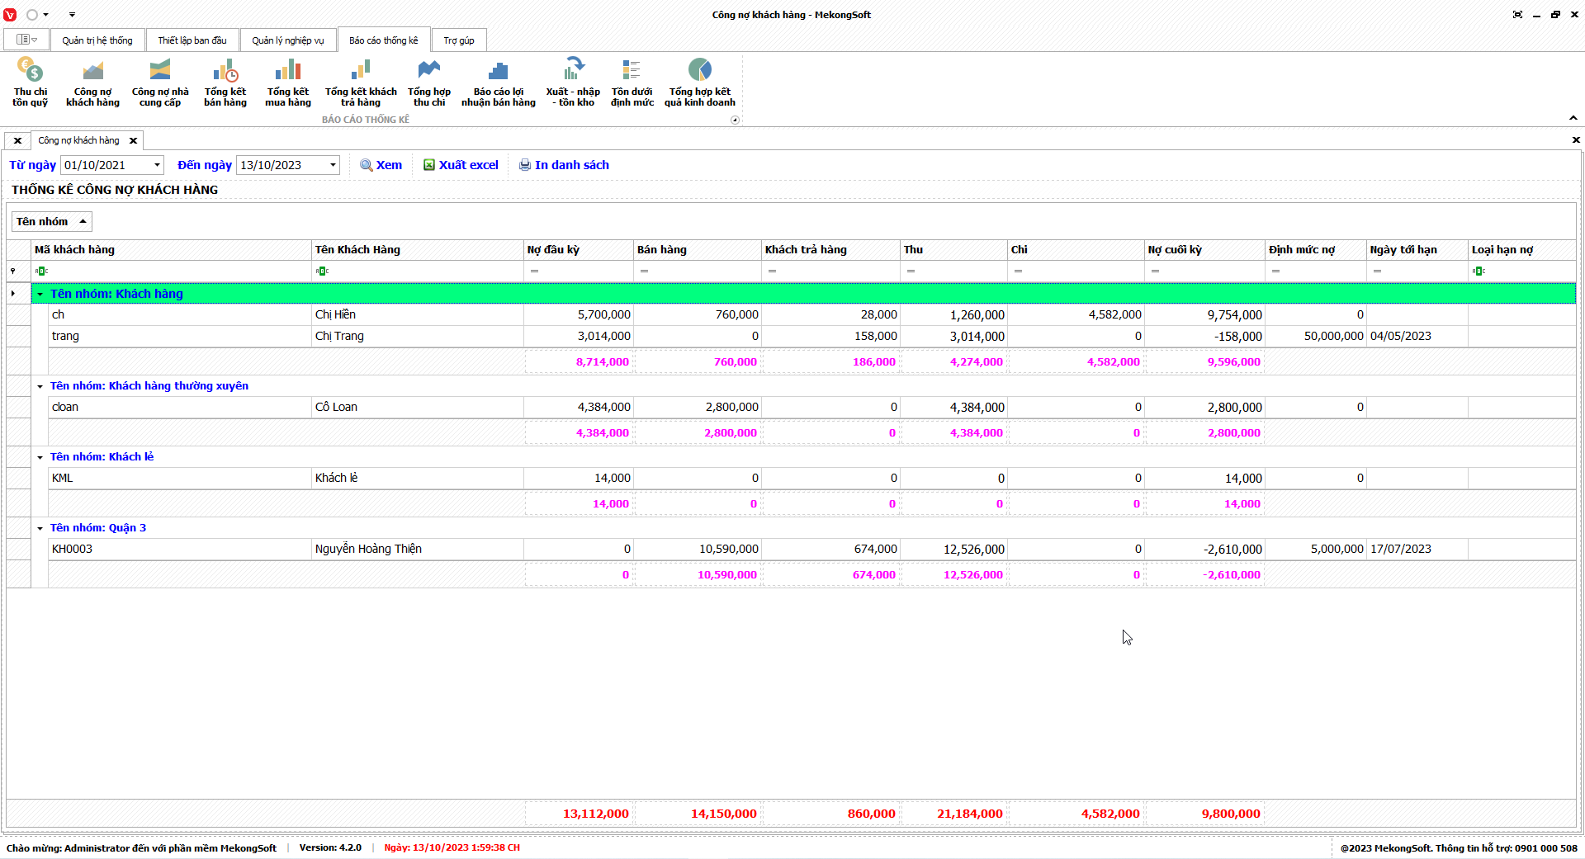Print with In danh sách

click(x=564, y=165)
